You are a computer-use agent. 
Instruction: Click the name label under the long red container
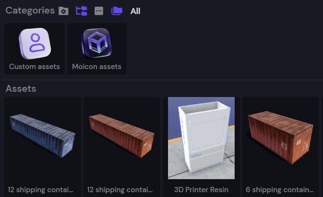point(120,190)
